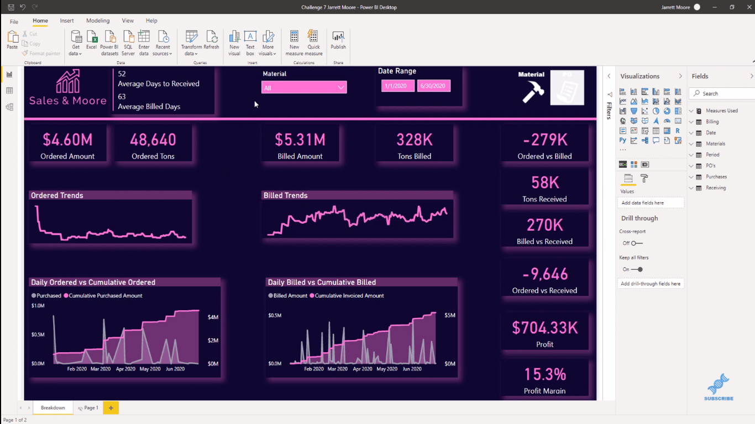Select the Breakdown page tab
Screen dimensions: 755x424
coord(53,408)
